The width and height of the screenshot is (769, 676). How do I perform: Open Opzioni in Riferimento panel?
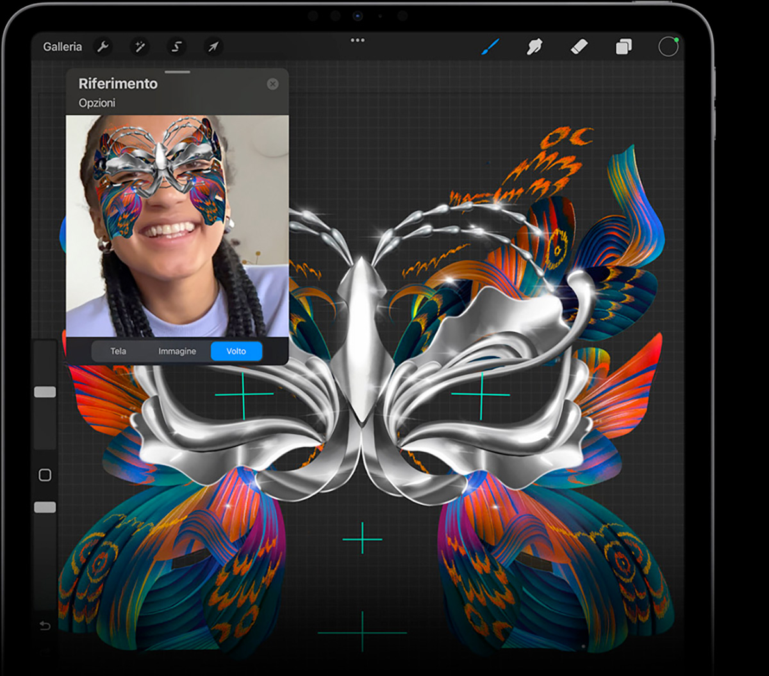(x=97, y=103)
